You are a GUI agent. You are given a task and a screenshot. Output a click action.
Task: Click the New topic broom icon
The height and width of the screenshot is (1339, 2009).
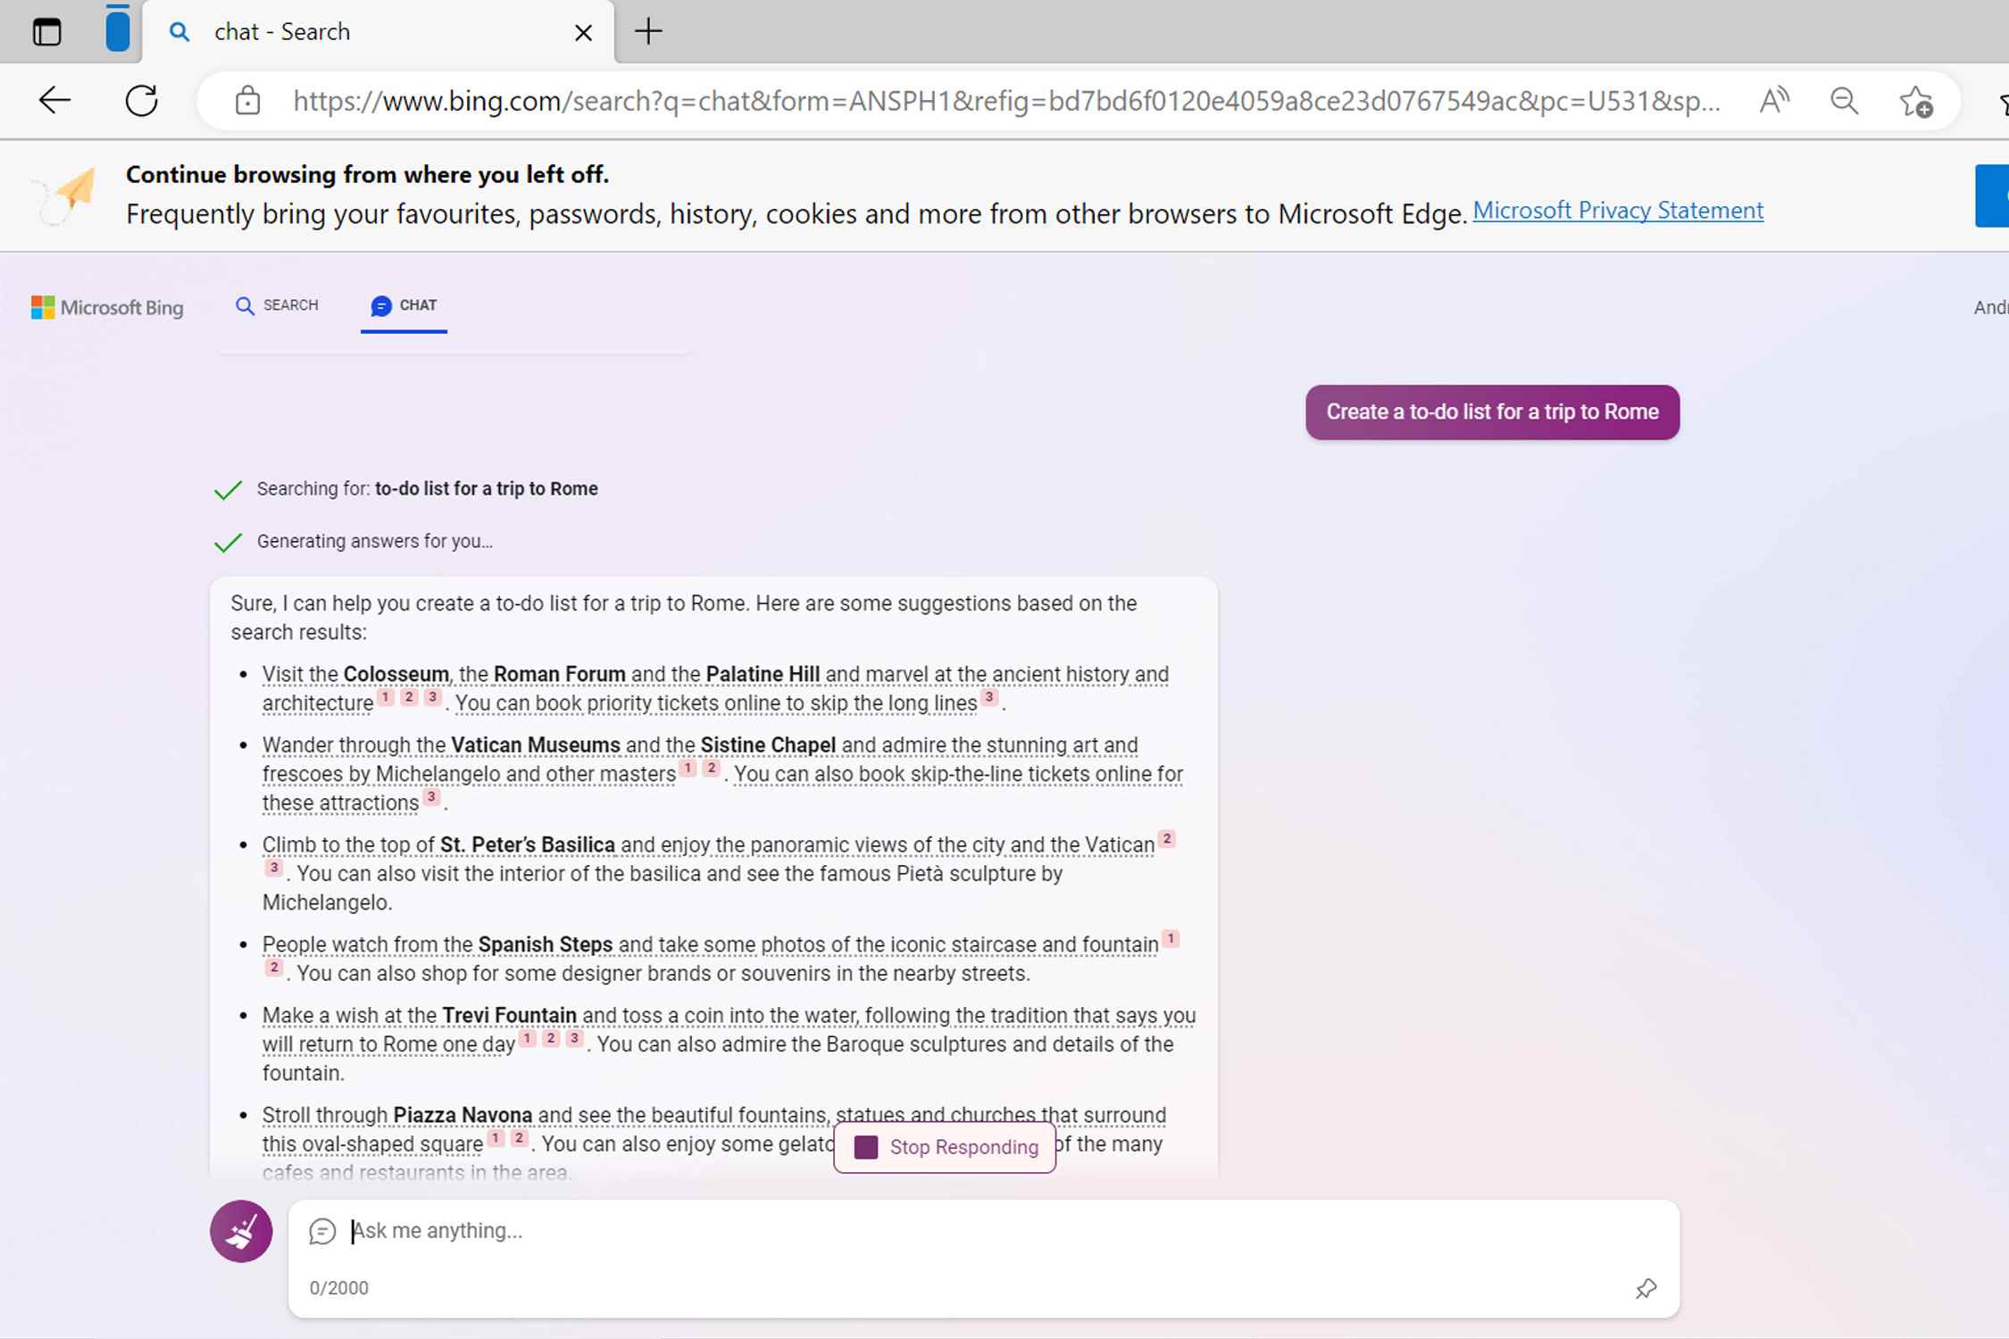point(241,1231)
